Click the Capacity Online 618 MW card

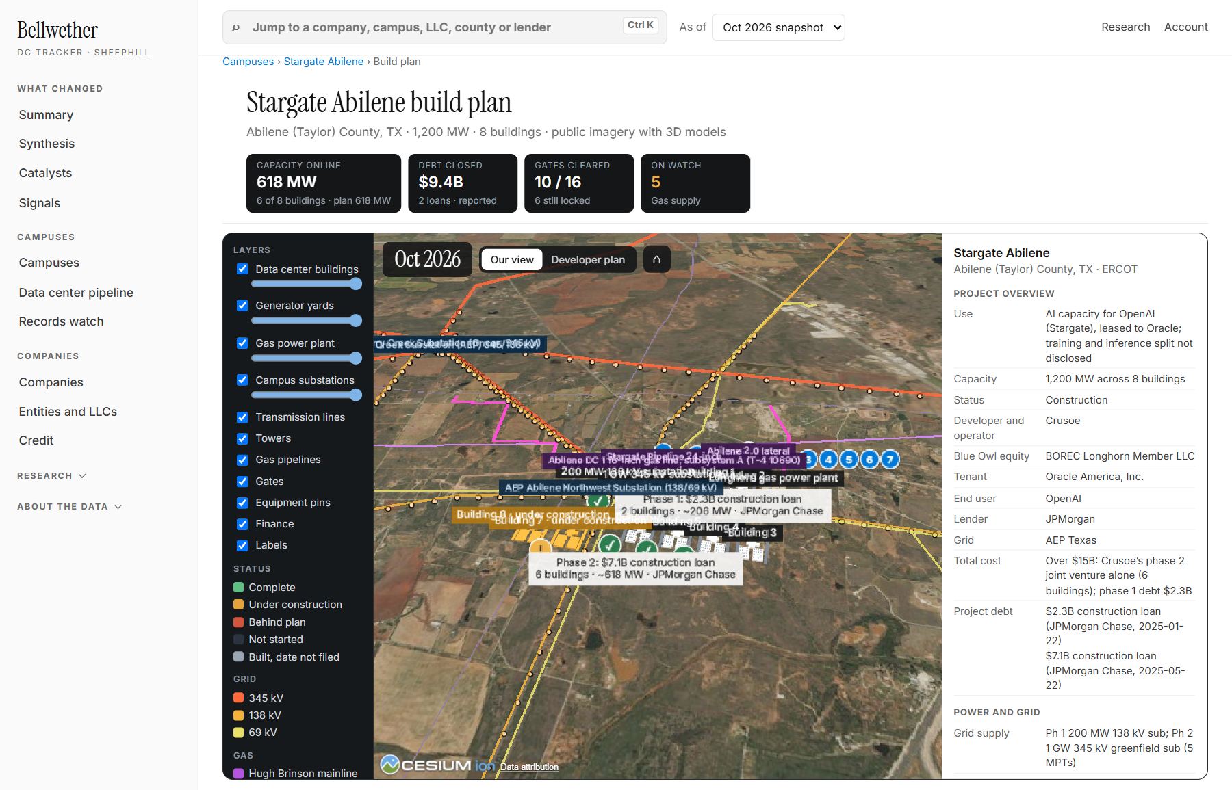pos(324,183)
